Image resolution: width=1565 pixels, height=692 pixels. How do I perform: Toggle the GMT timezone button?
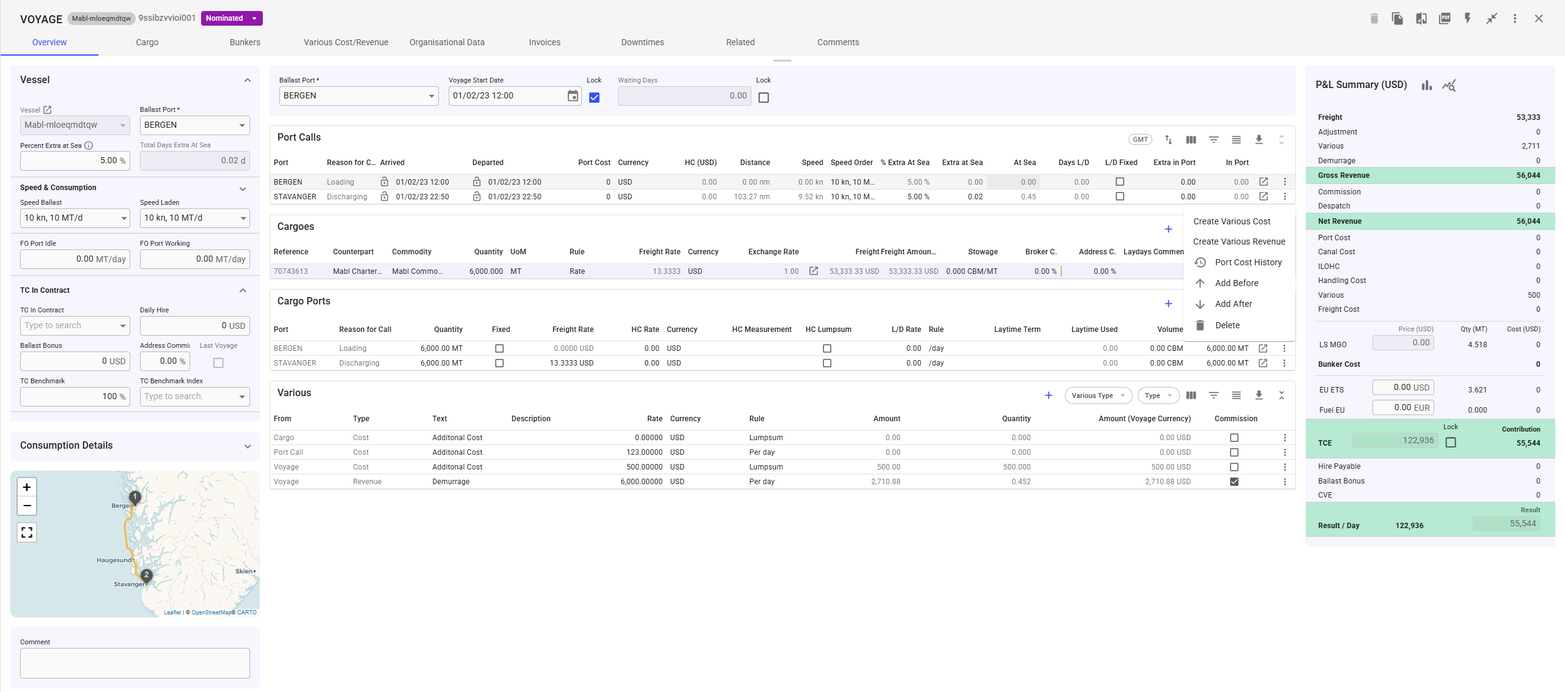1140,139
